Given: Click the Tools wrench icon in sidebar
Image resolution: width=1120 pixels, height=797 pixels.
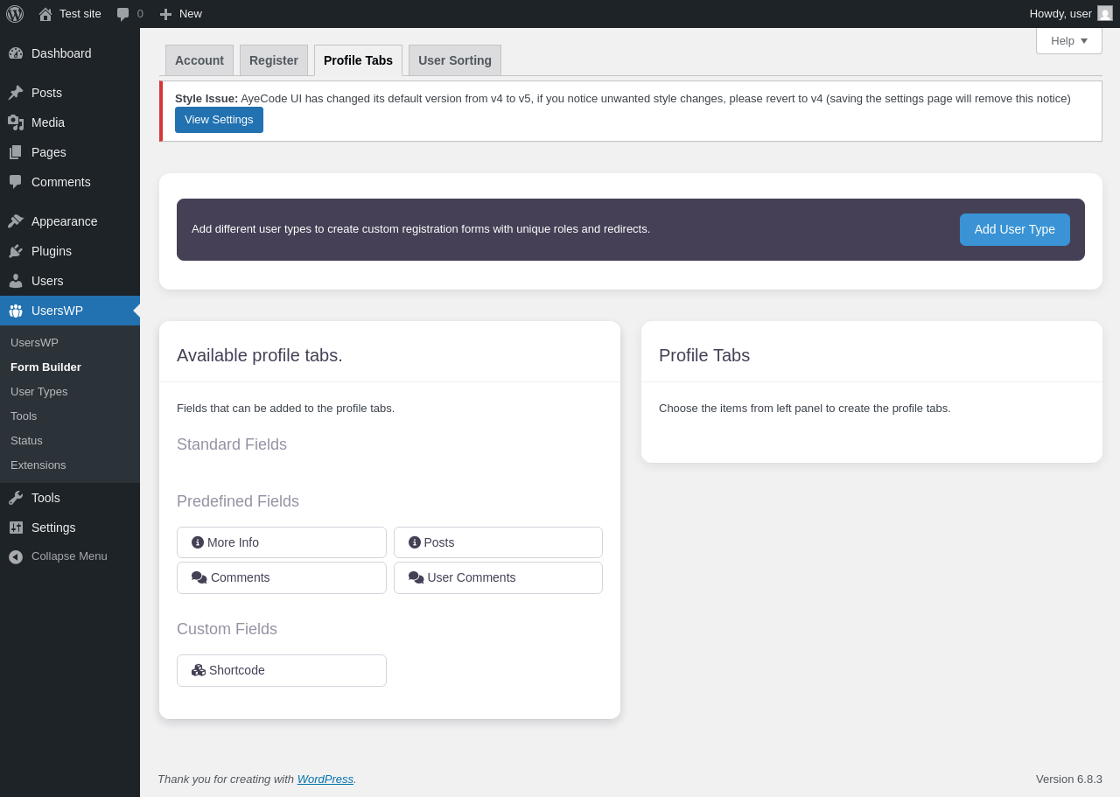Looking at the screenshot, I should 16,498.
